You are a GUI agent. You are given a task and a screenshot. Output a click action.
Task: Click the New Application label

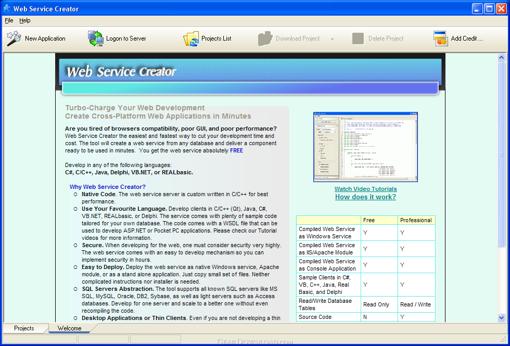[45, 39]
